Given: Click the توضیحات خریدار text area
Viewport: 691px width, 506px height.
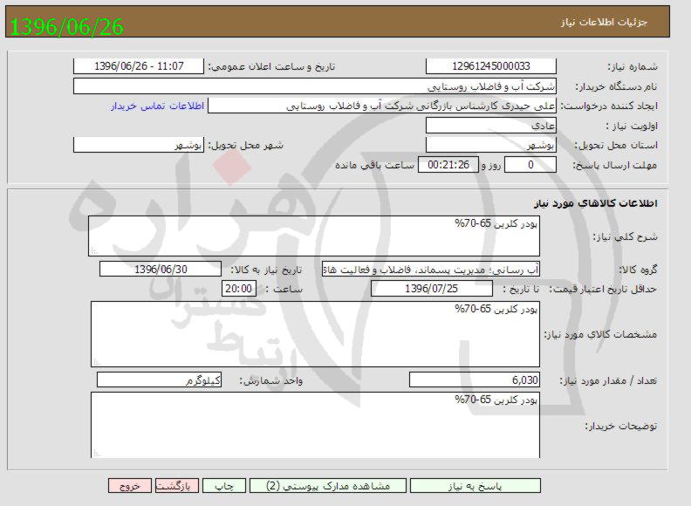Looking at the screenshot, I should 315,425.
